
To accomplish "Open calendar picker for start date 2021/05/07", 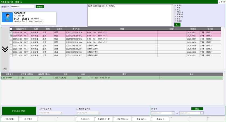I will point(173,113).
